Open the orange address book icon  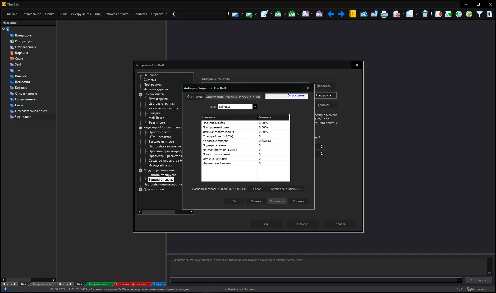coord(353,14)
